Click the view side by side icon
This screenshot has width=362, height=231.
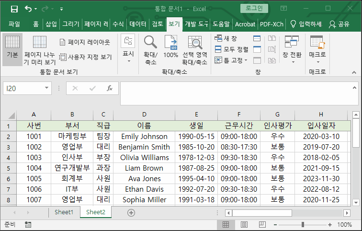coord(271,38)
